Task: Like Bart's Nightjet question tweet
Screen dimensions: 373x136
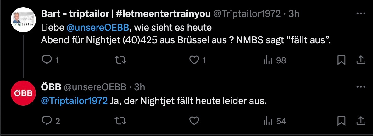Action: pyautogui.click(x=194, y=60)
